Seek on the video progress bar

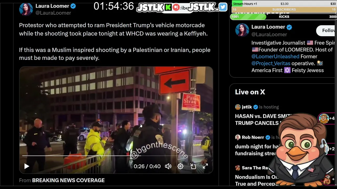point(116,156)
